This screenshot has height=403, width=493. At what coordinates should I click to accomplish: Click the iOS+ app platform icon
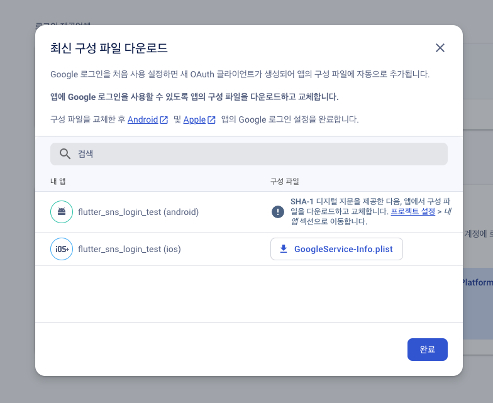(62, 249)
